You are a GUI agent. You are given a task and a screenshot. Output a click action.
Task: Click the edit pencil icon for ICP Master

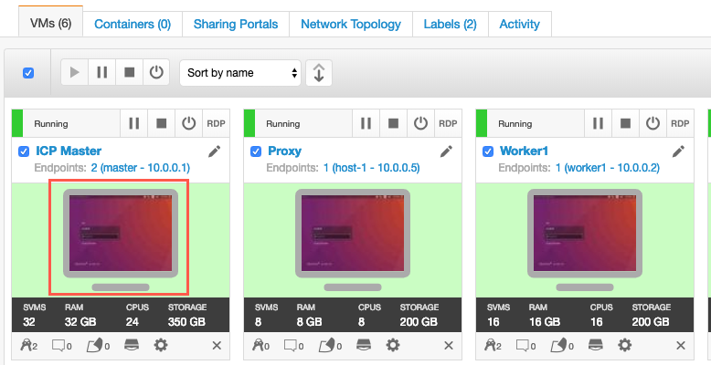tap(215, 151)
